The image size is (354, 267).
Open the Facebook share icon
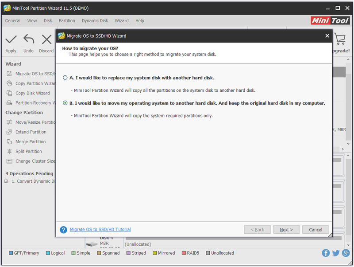coord(326,253)
